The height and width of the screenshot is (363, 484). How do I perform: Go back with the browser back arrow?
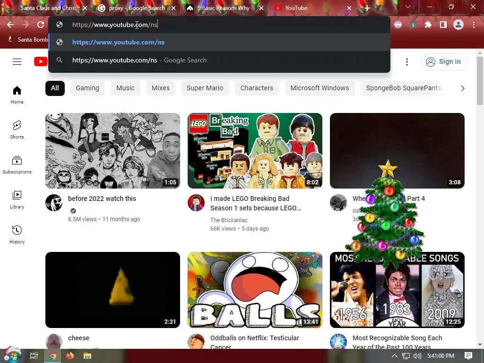[x=10, y=25]
